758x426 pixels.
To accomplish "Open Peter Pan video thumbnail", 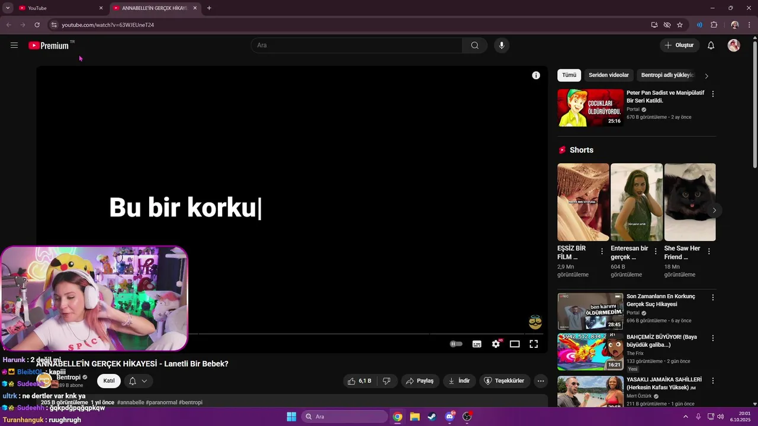I will (590, 108).
